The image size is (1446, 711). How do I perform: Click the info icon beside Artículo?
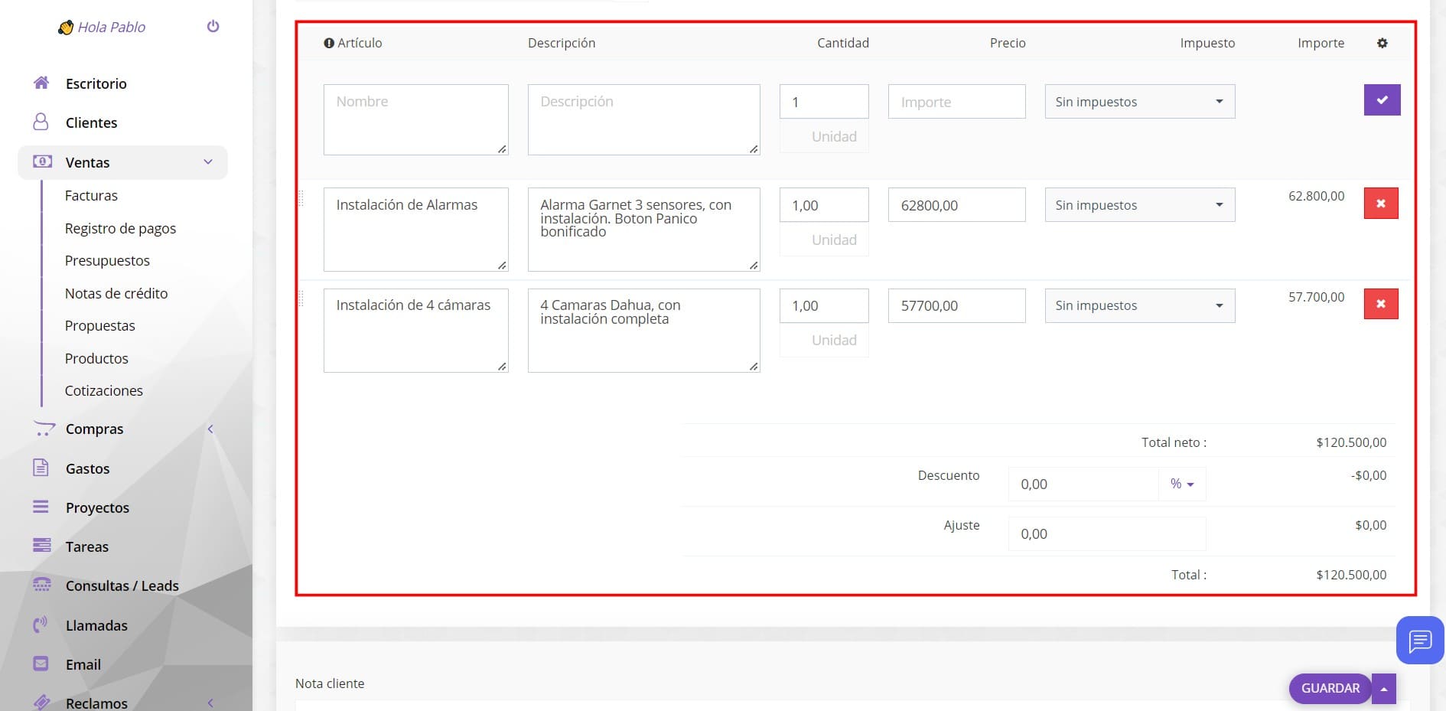pyautogui.click(x=329, y=43)
